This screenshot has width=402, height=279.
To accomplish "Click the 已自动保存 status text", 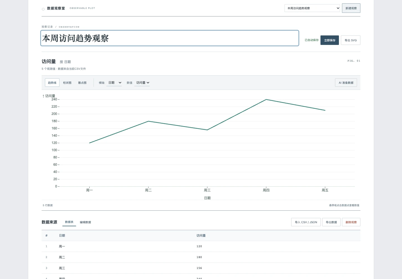I will click(312, 40).
